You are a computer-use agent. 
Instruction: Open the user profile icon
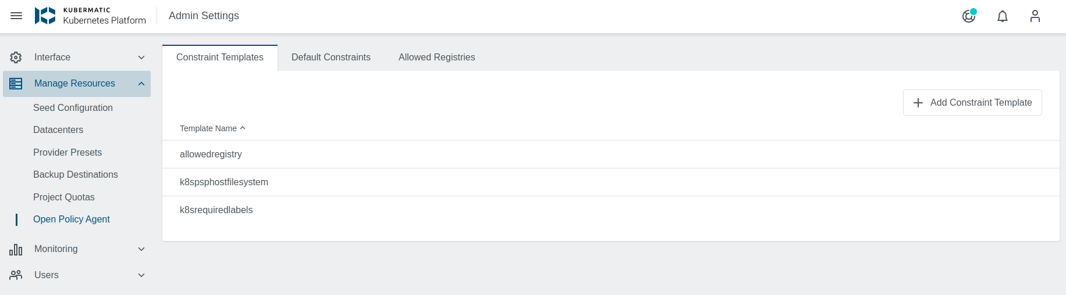1035,16
